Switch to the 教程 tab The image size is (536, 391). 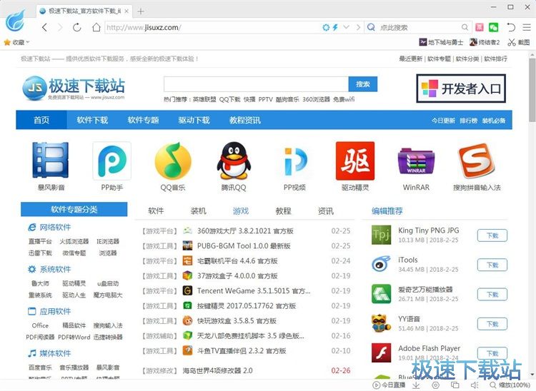tap(283, 211)
